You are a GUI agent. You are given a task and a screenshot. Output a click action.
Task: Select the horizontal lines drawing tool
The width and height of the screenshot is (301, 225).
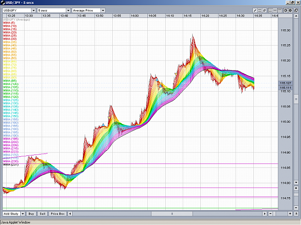coord(260,11)
